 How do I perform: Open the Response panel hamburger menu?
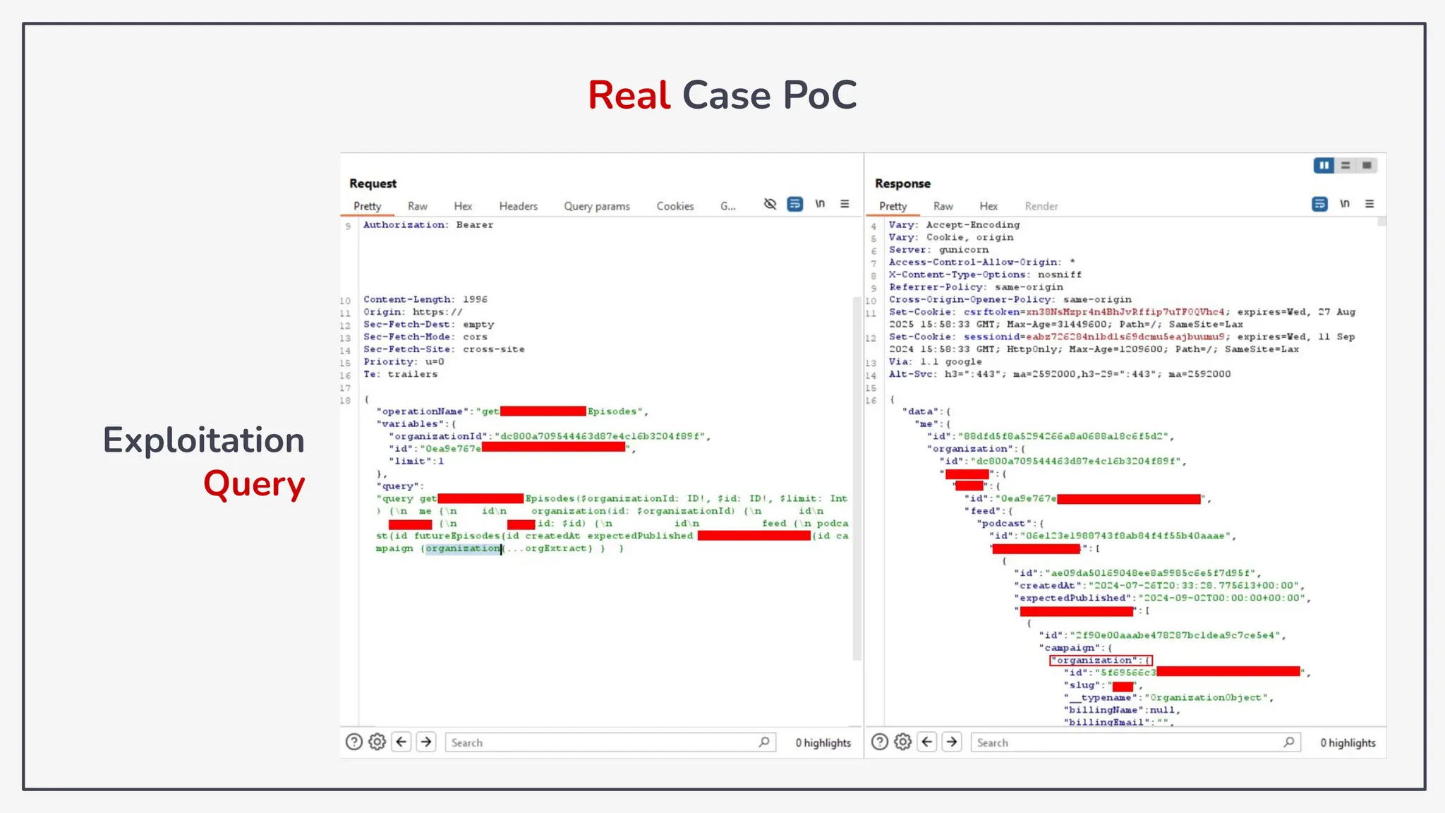click(x=1370, y=204)
